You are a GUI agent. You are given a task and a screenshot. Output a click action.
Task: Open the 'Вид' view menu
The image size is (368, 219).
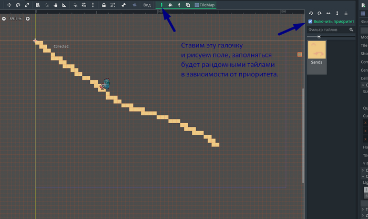pyautogui.click(x=148, y=5)
